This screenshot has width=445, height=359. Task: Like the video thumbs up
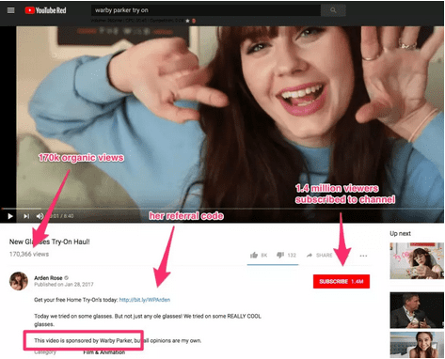[x=259, y=256]
